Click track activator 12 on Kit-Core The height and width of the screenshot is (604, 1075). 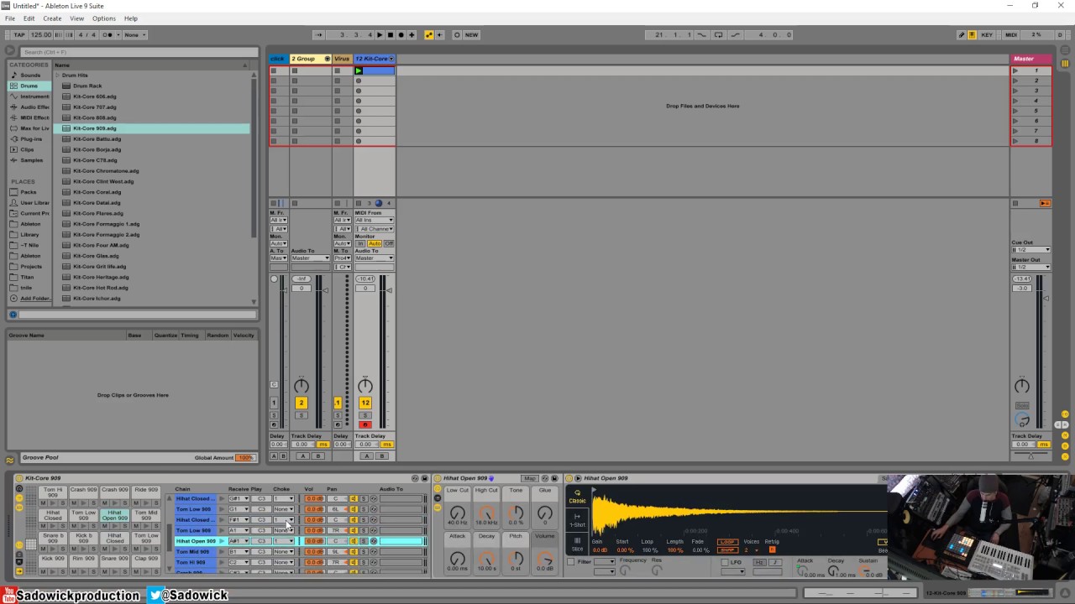(x=365, y=403)
